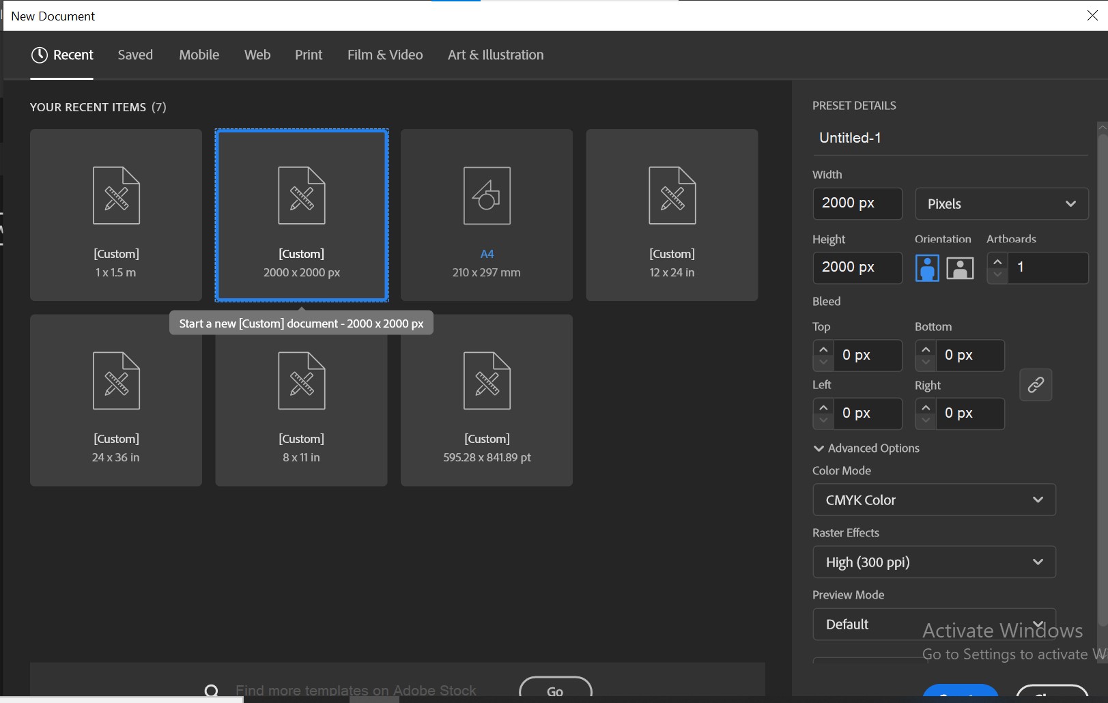The width and height of the screenshot is (1108, 703).
Task: Select the 1 x 1.5 m custom preset
Action: point(116,215)
